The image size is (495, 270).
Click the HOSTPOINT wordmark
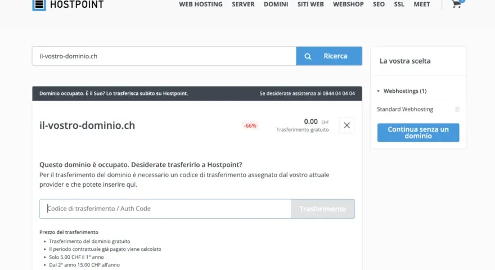[76, 4]
